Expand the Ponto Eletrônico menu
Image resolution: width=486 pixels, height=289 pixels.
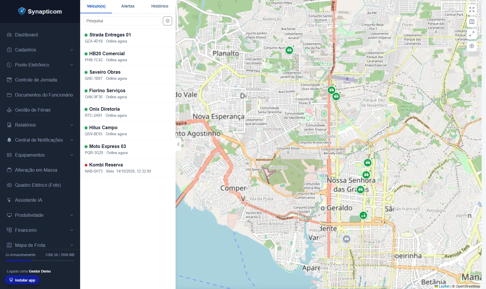[40, 65]
